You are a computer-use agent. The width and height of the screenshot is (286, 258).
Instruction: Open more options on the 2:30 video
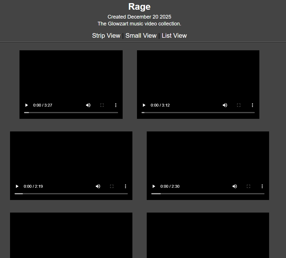point(262,186)
